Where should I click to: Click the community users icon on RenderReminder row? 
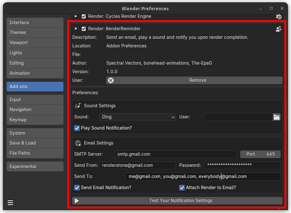[x=279, y=29]
